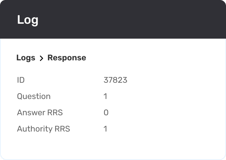The width and height of the screenshot is (226, 160).
Task: Click the Log panel title
Action: click(x=28, y=20)
